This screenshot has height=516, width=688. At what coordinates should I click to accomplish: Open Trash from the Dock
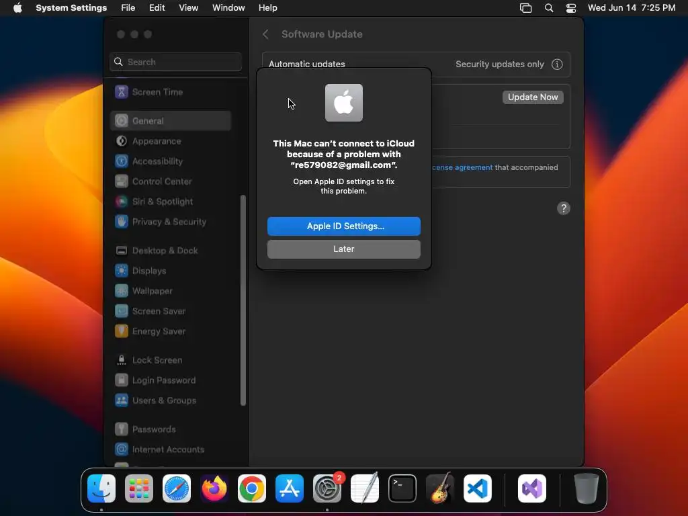[x=586, y=488]
